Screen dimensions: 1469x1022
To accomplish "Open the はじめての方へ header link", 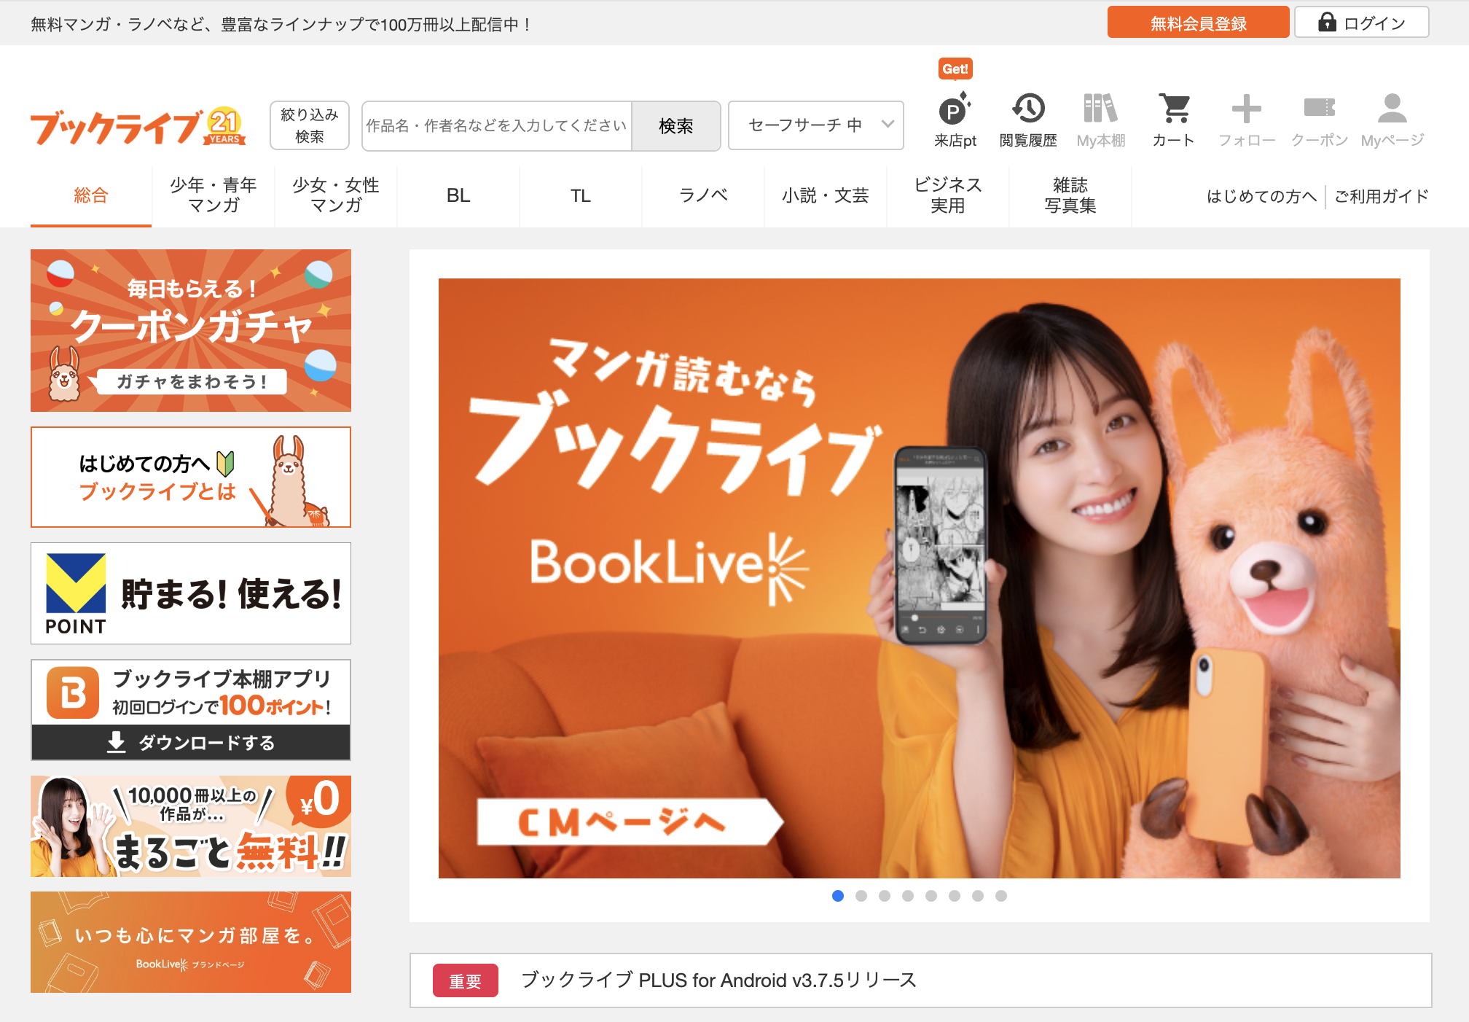I will pyautogui.click(x=1261, y=196).
